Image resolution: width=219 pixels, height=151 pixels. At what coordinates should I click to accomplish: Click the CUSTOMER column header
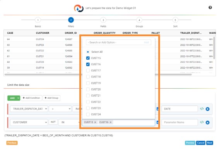43,33
